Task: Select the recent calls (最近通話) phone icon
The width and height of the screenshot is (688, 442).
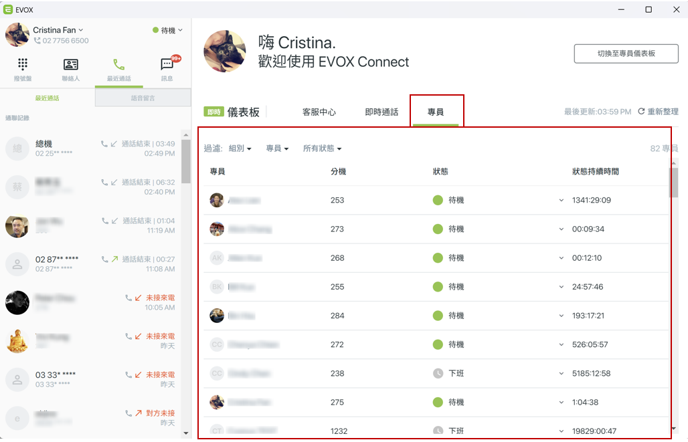Action: pos(119,64)
